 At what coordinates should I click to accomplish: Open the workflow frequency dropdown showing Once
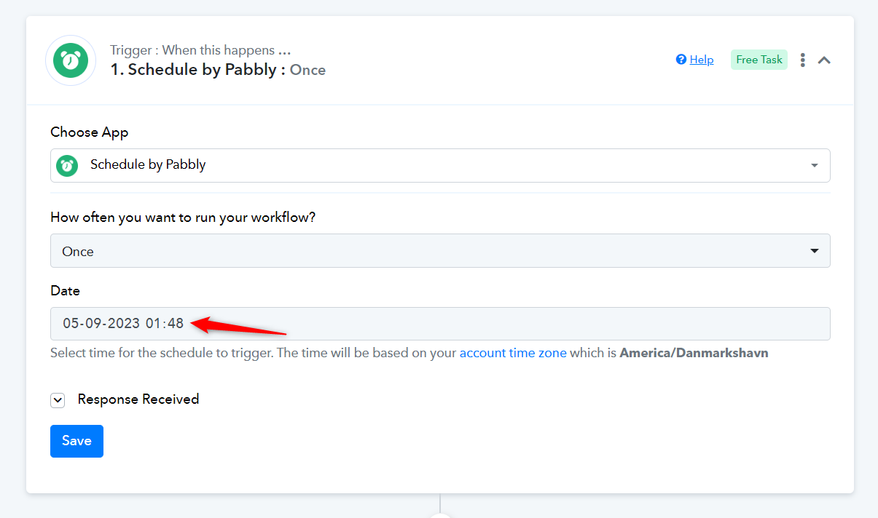click(x=440, y=251)
